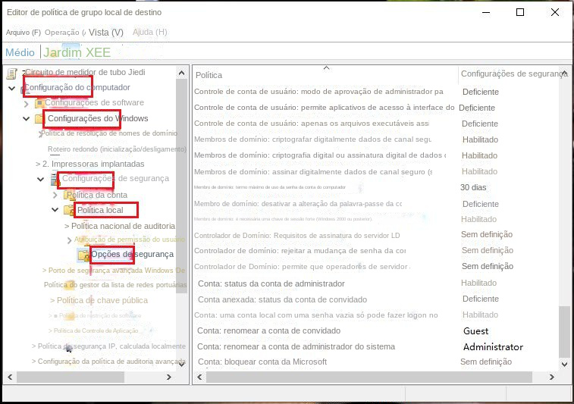Select Política nacional de auditoria item
The height and width of the screenshot is (404, 574).
(123, 226)
